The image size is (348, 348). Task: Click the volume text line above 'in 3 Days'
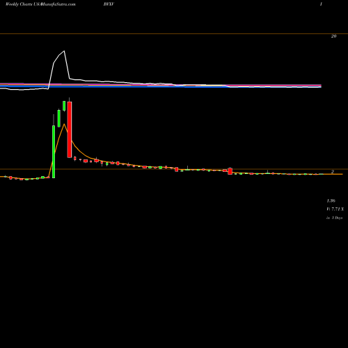coord(335,209)
